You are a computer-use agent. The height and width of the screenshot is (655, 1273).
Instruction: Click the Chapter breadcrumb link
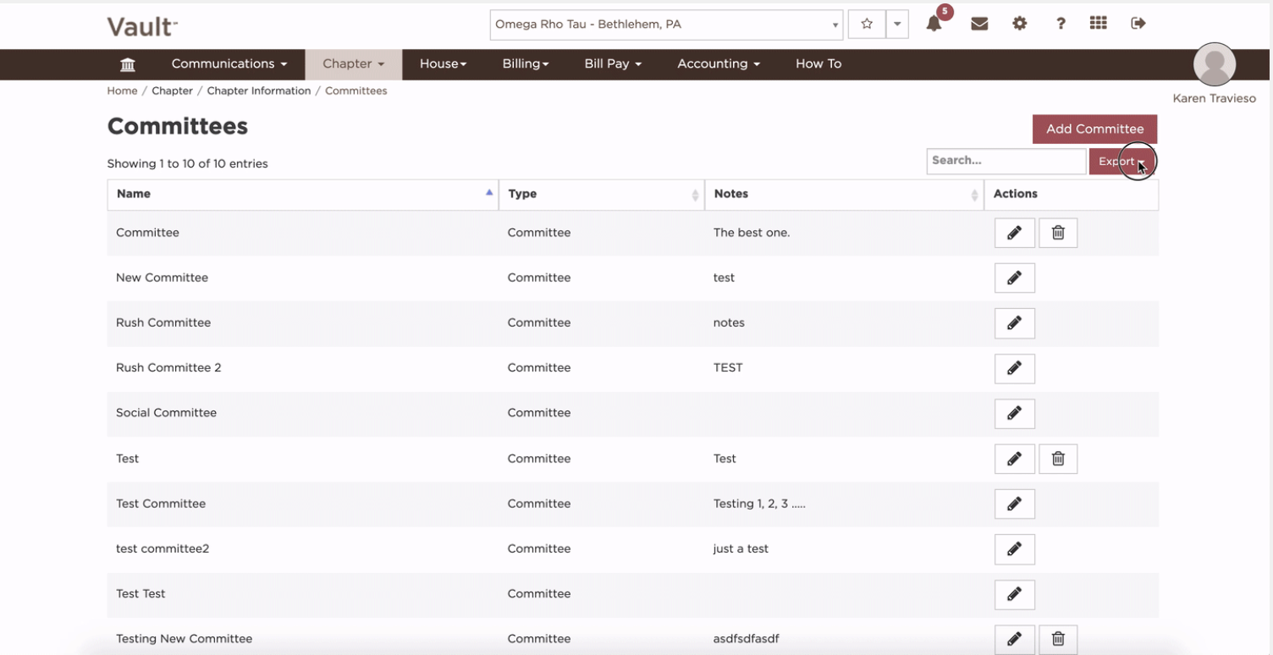click(172, 91)
